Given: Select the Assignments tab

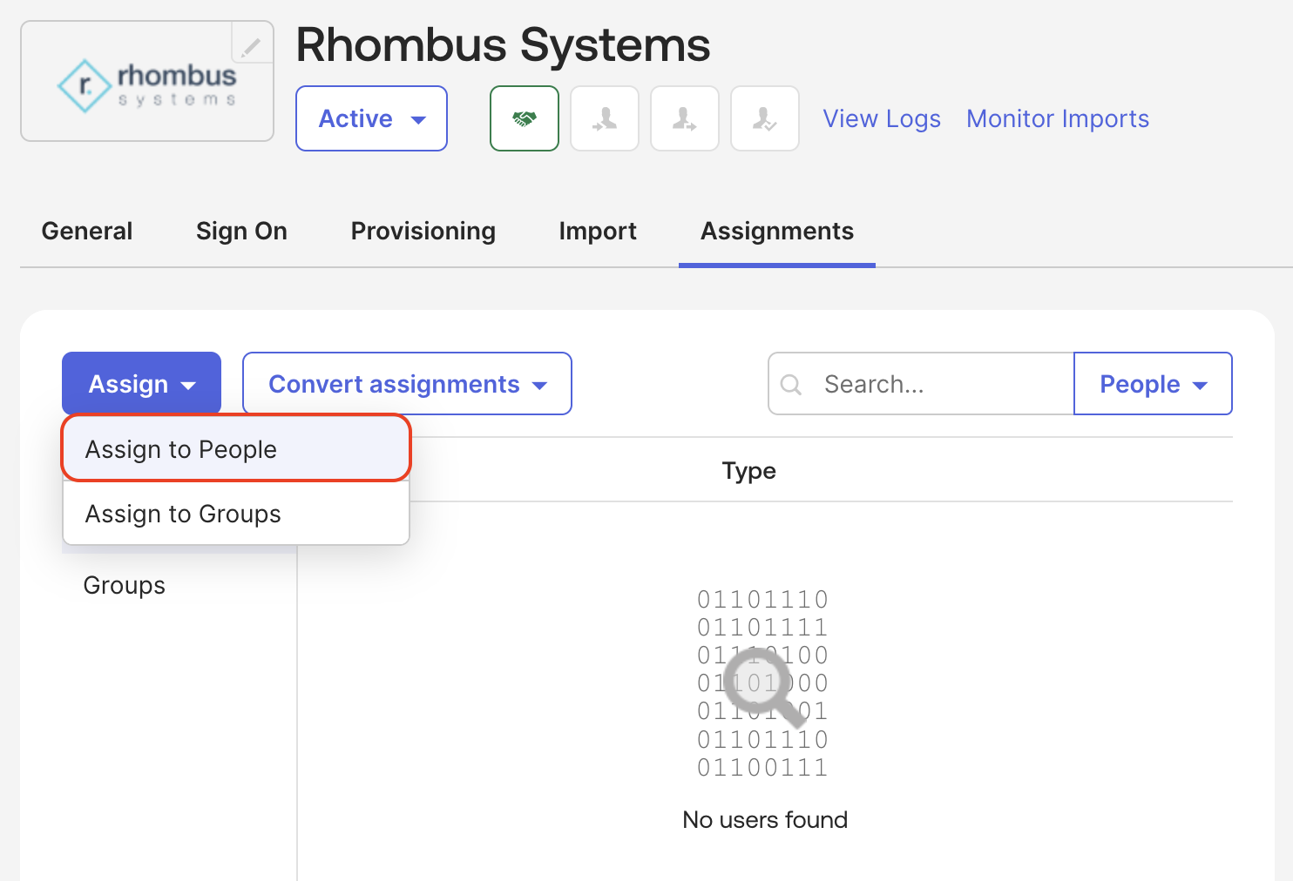Looking at the screenshot, I should click(x=777, y=231).
